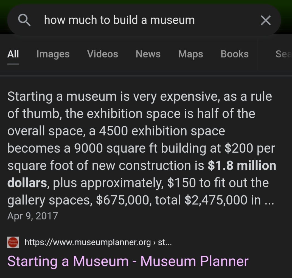Click the word 'museum' in the search query
292x278 pixels.
(172, 20)
